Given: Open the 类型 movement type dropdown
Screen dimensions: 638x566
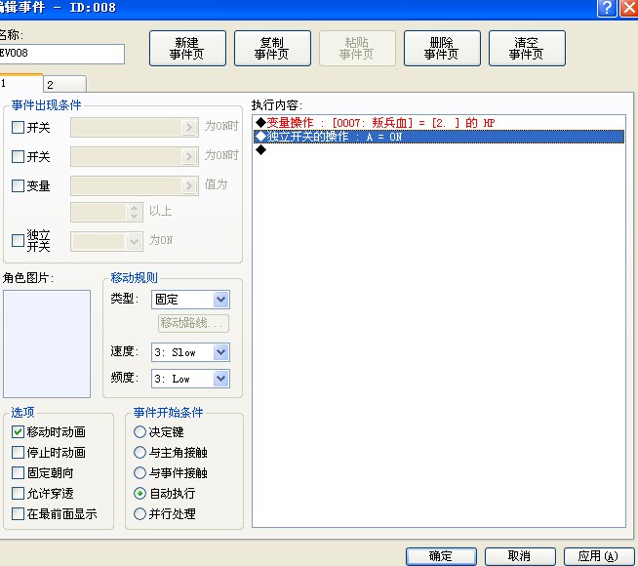Looking at the screenshot, I should pyautogui.click(x=220, y=300).
